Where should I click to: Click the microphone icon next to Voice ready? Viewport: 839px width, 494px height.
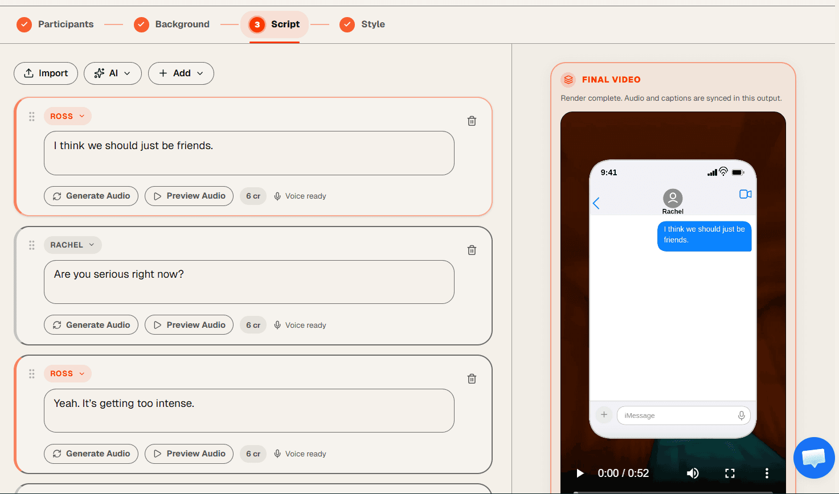[277, 196]
